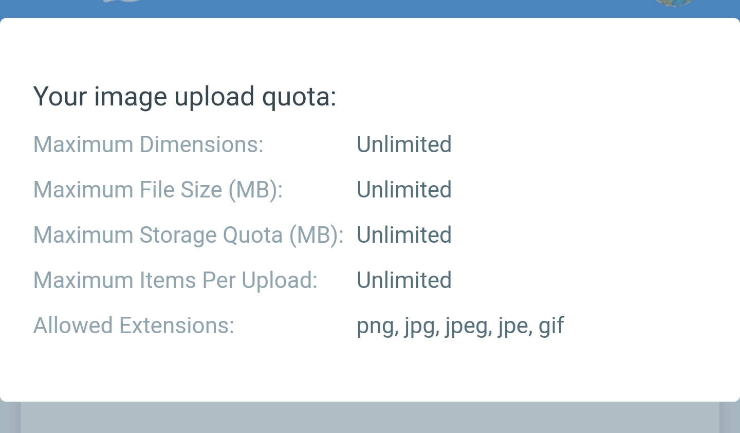
Task: Select the Maximum File Size (MB) label
Action: coord(158,190)
